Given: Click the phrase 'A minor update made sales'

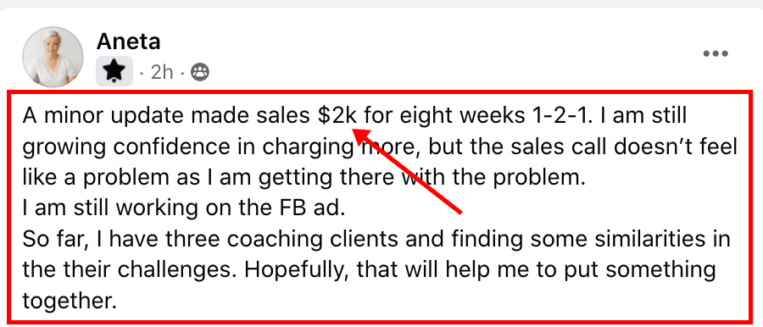Looking at the screenshot, I should 167,117.
